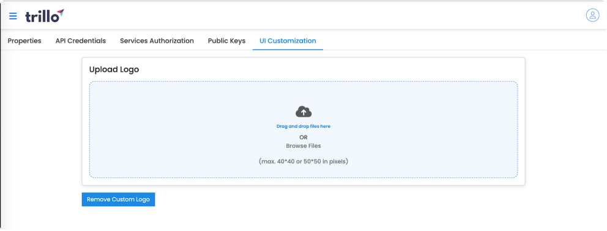Click Remove Custom Logo button
The height and width of the screenshot is (231, 607).
tap(119, 200)
